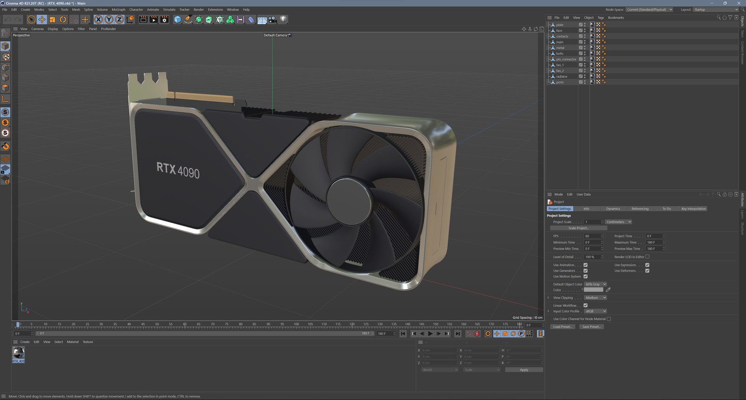Toggle Y axis lock
The image size is (746, 400).
click(x=109, y=19)
